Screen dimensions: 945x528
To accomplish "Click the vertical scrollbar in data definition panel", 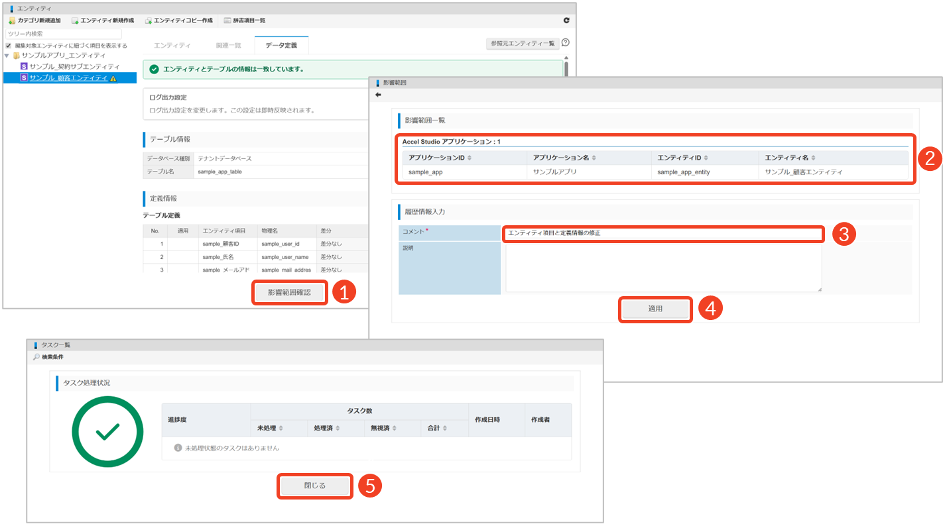I will click(x=566, y=70).
